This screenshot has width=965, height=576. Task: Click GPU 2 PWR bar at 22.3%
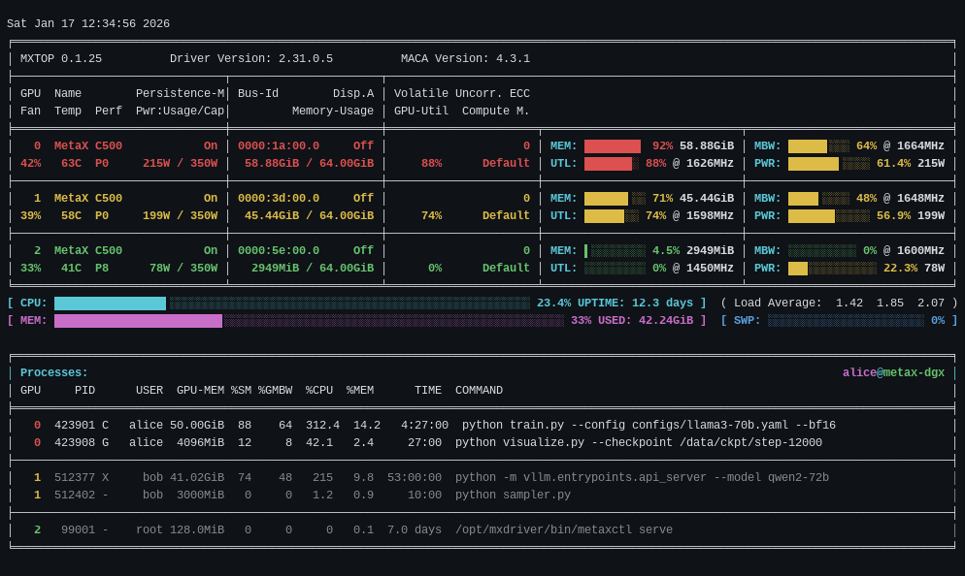point(832,268)
